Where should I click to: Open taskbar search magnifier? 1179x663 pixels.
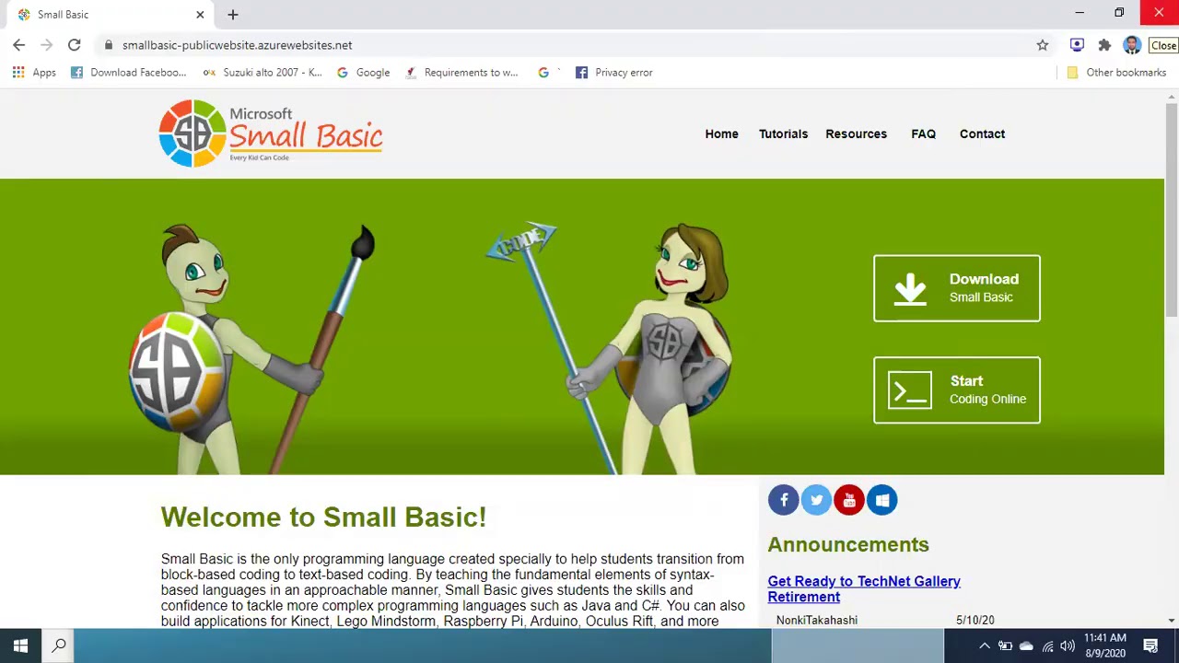pyautogui.click(x=59, y=646)
